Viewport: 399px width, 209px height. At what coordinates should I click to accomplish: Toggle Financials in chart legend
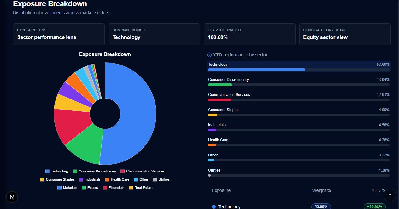coord(114,188)
